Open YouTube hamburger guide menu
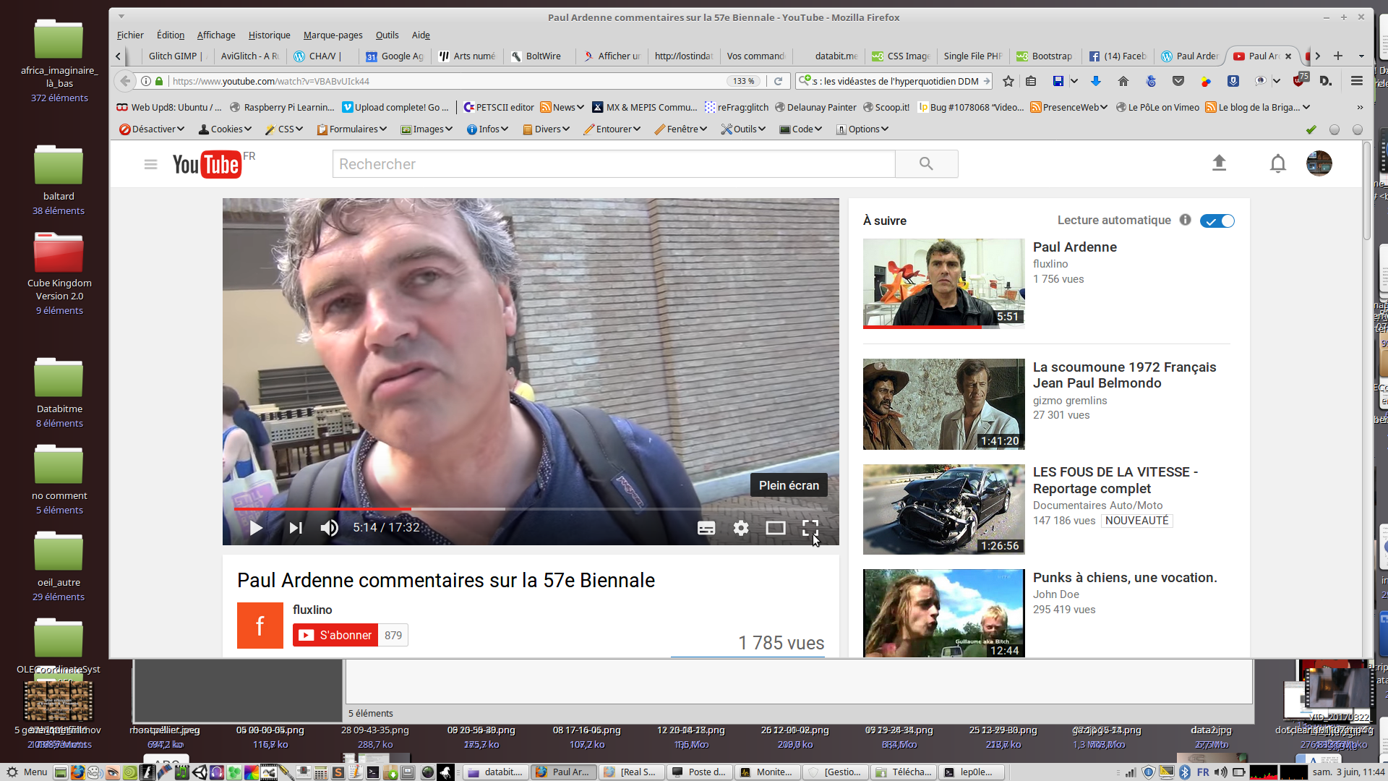 (x=150, y=164)
